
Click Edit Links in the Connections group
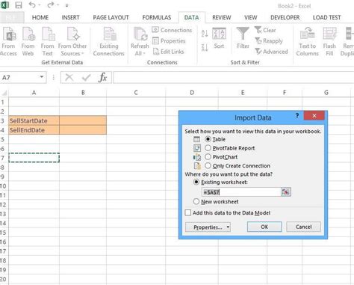pyautogui.click(x=168, y=52)
